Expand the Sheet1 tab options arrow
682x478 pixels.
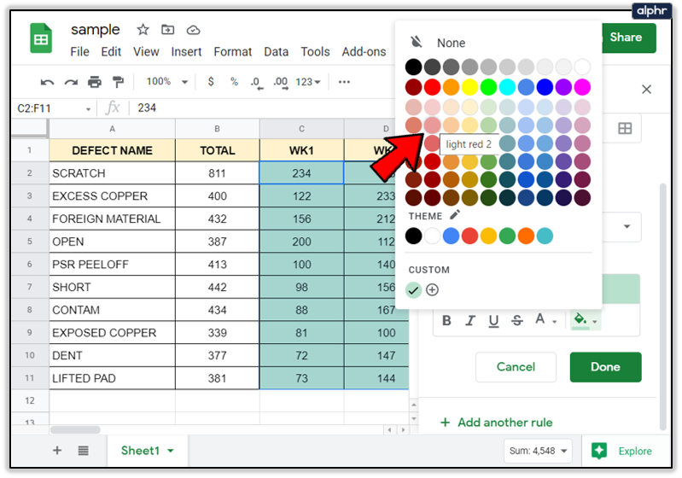pyautogui.click(x=171, y=451)
